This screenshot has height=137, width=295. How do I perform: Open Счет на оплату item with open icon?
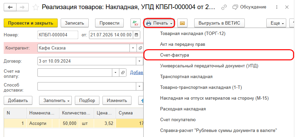point(123,72)
